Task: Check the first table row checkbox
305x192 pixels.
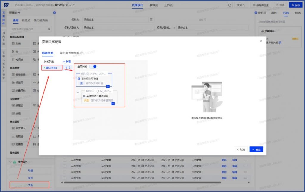Action: click(64, 160)
